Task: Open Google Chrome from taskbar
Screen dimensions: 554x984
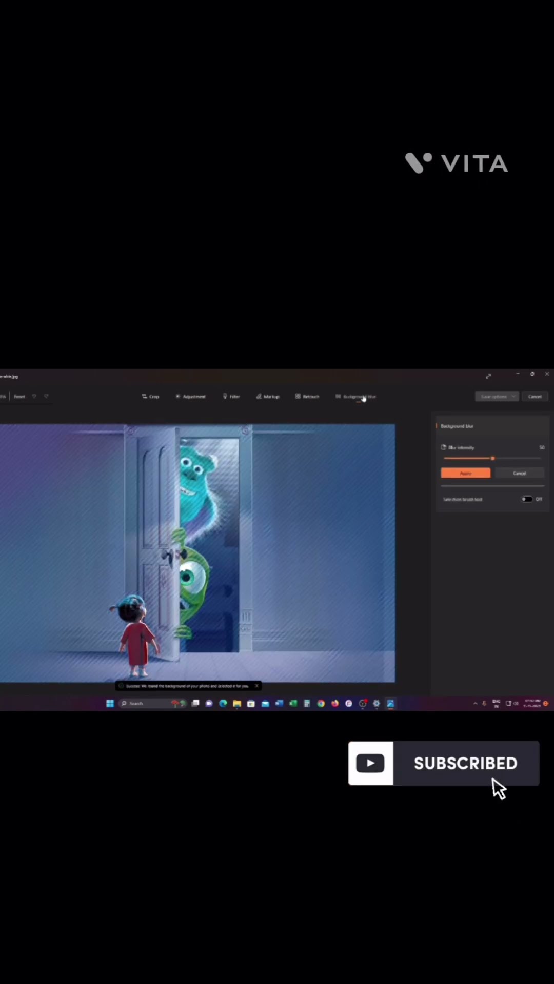Action: pyautogui.click(x=321, y=704)
